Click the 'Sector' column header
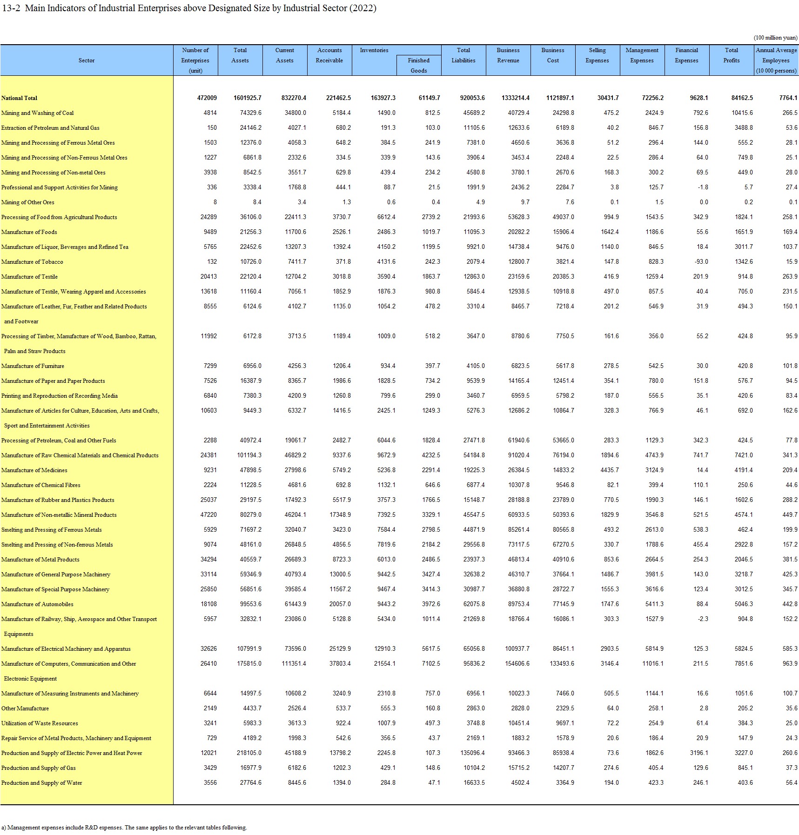The width and height of the screenshot is (799, 835). click(87, 60)
